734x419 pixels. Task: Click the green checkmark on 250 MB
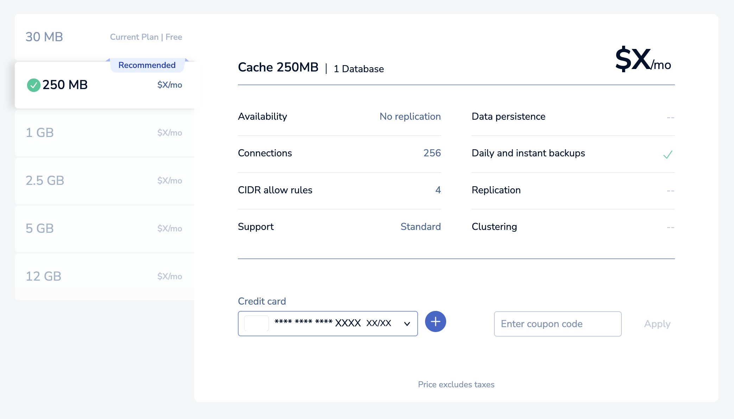pos(33,85)
